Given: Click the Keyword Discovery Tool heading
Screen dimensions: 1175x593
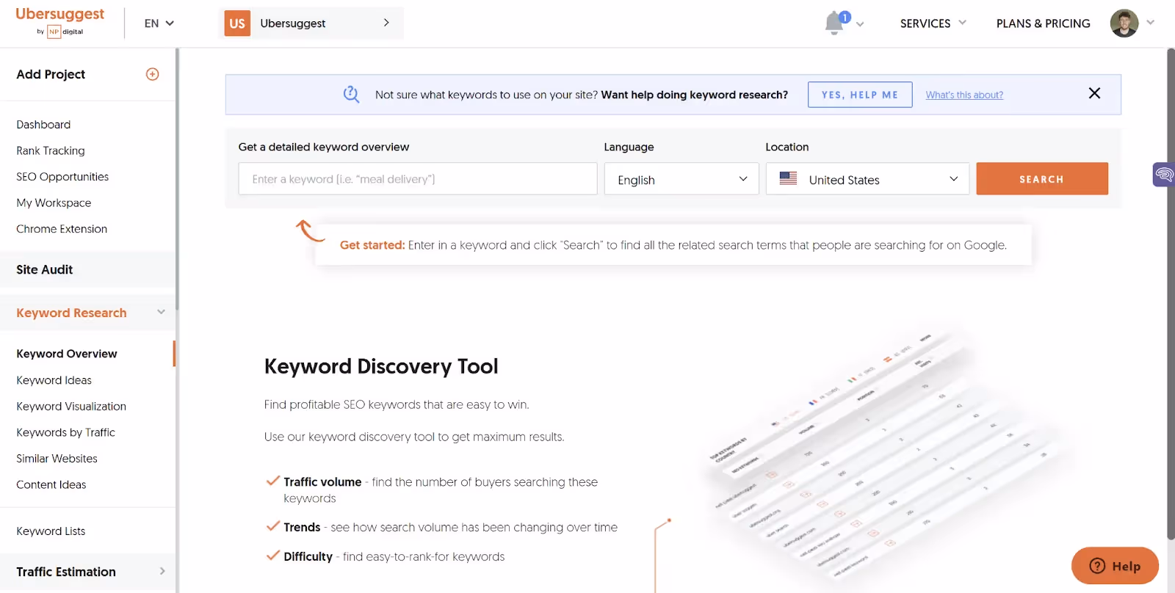Looking at the screenshot, I should click(x=381, y=366).
